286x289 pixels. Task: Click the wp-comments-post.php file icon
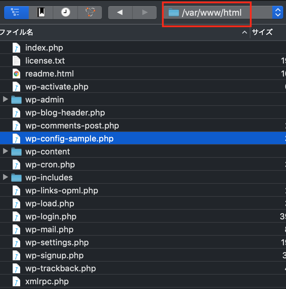pos(16,126)
